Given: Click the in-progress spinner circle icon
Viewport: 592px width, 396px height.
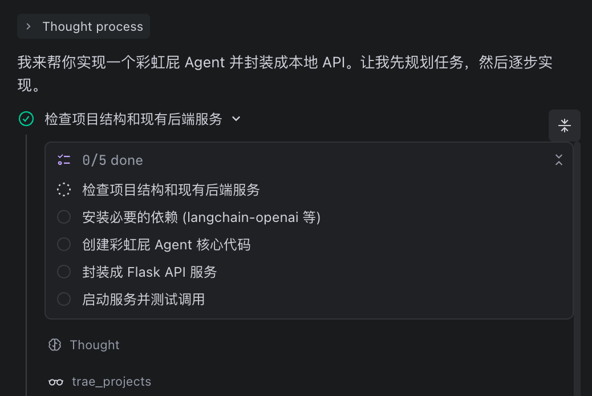Looking at the screenshot, I should click(x=64, y=189).
